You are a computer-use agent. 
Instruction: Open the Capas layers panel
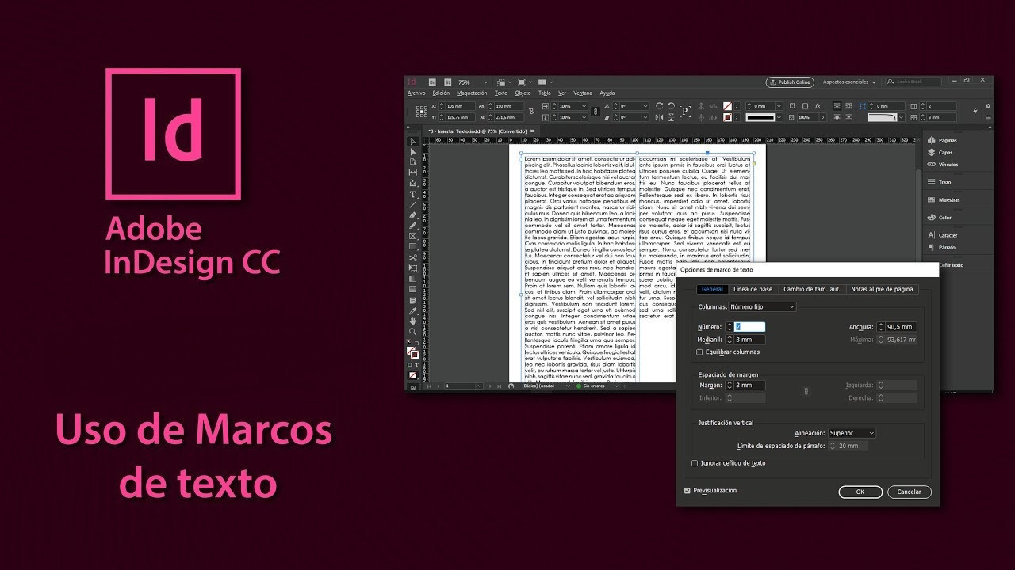pyautogui.click(x=945, y=152)
